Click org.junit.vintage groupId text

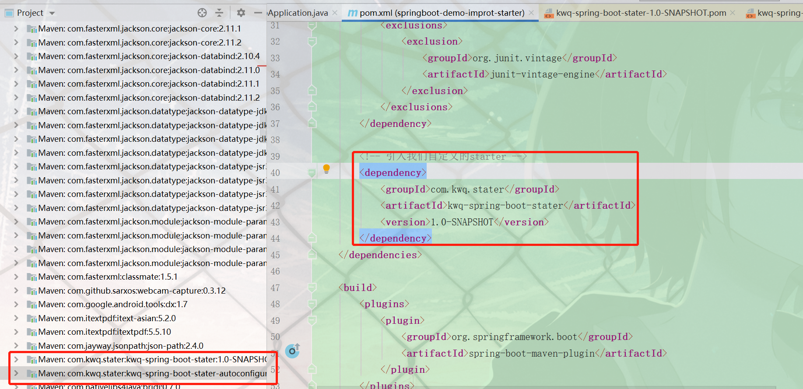(x=517, y=58)
